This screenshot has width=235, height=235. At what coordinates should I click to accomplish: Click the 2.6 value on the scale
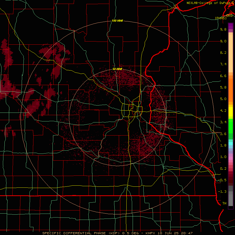tap(223, 134)
